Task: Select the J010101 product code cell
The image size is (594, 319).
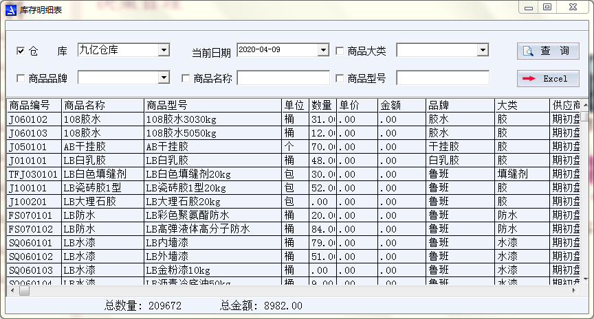Action: 34,161
